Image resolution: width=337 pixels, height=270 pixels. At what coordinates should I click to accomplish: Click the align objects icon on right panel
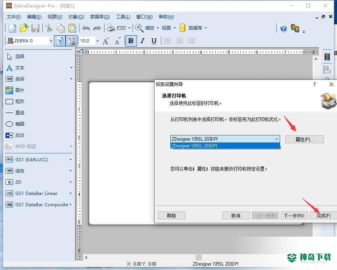tap(327, 70)
